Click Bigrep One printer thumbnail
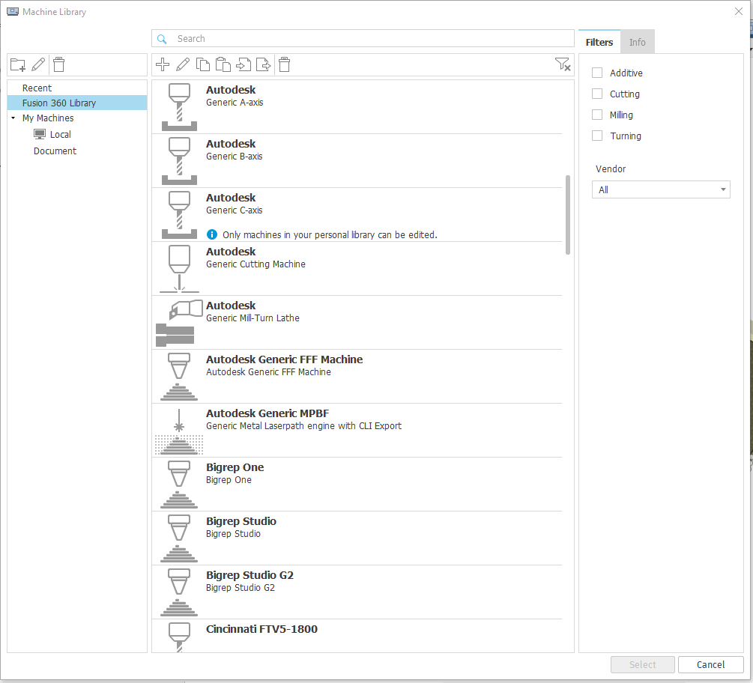Screen dimensions: 753x683 coord(179,485)
